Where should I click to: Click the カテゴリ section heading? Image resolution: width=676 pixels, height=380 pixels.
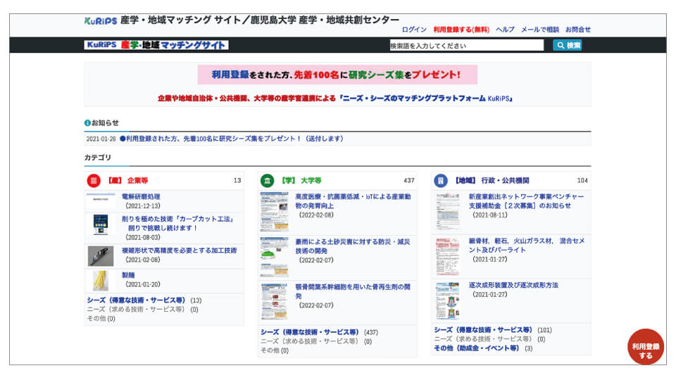pos(97,158)
